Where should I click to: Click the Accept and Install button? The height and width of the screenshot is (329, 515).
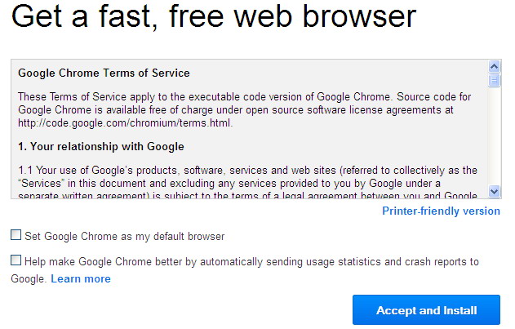coord(426,310)
